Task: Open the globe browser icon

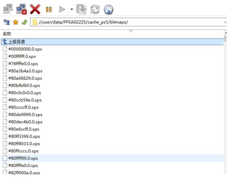Action: 108,10
